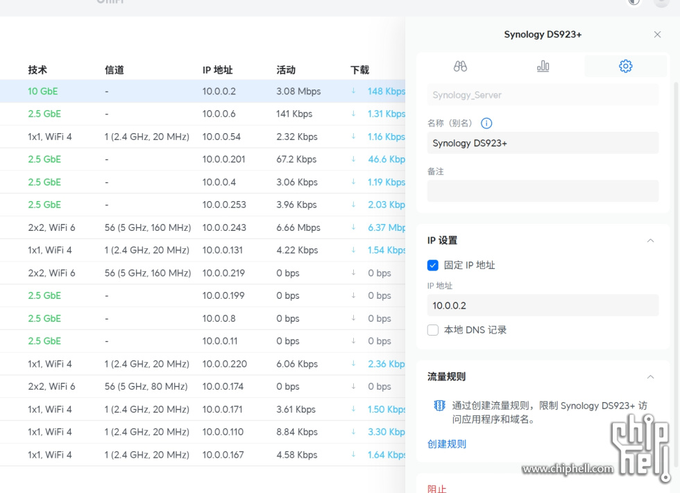Click the 阻止 button

tap(436, 489)
